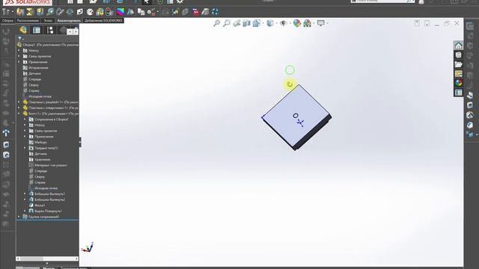Click the horizontal scrollbar thumb in tree
This screenshot has width=479, height=269.
(31, 259)
